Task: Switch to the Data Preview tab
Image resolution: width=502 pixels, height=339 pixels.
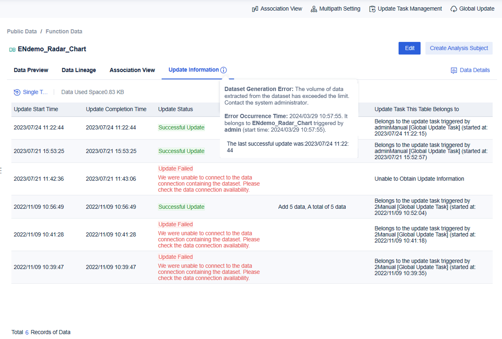Action: (31, 70)
